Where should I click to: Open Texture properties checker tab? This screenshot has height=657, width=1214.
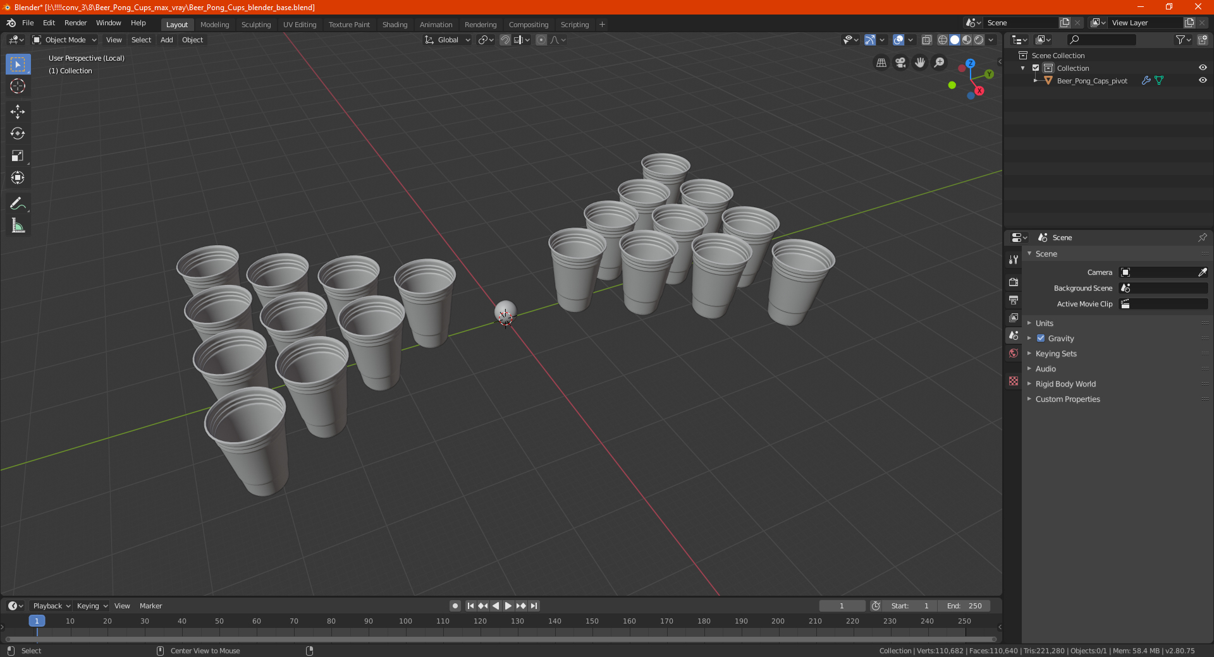(x=1014, y=381)
